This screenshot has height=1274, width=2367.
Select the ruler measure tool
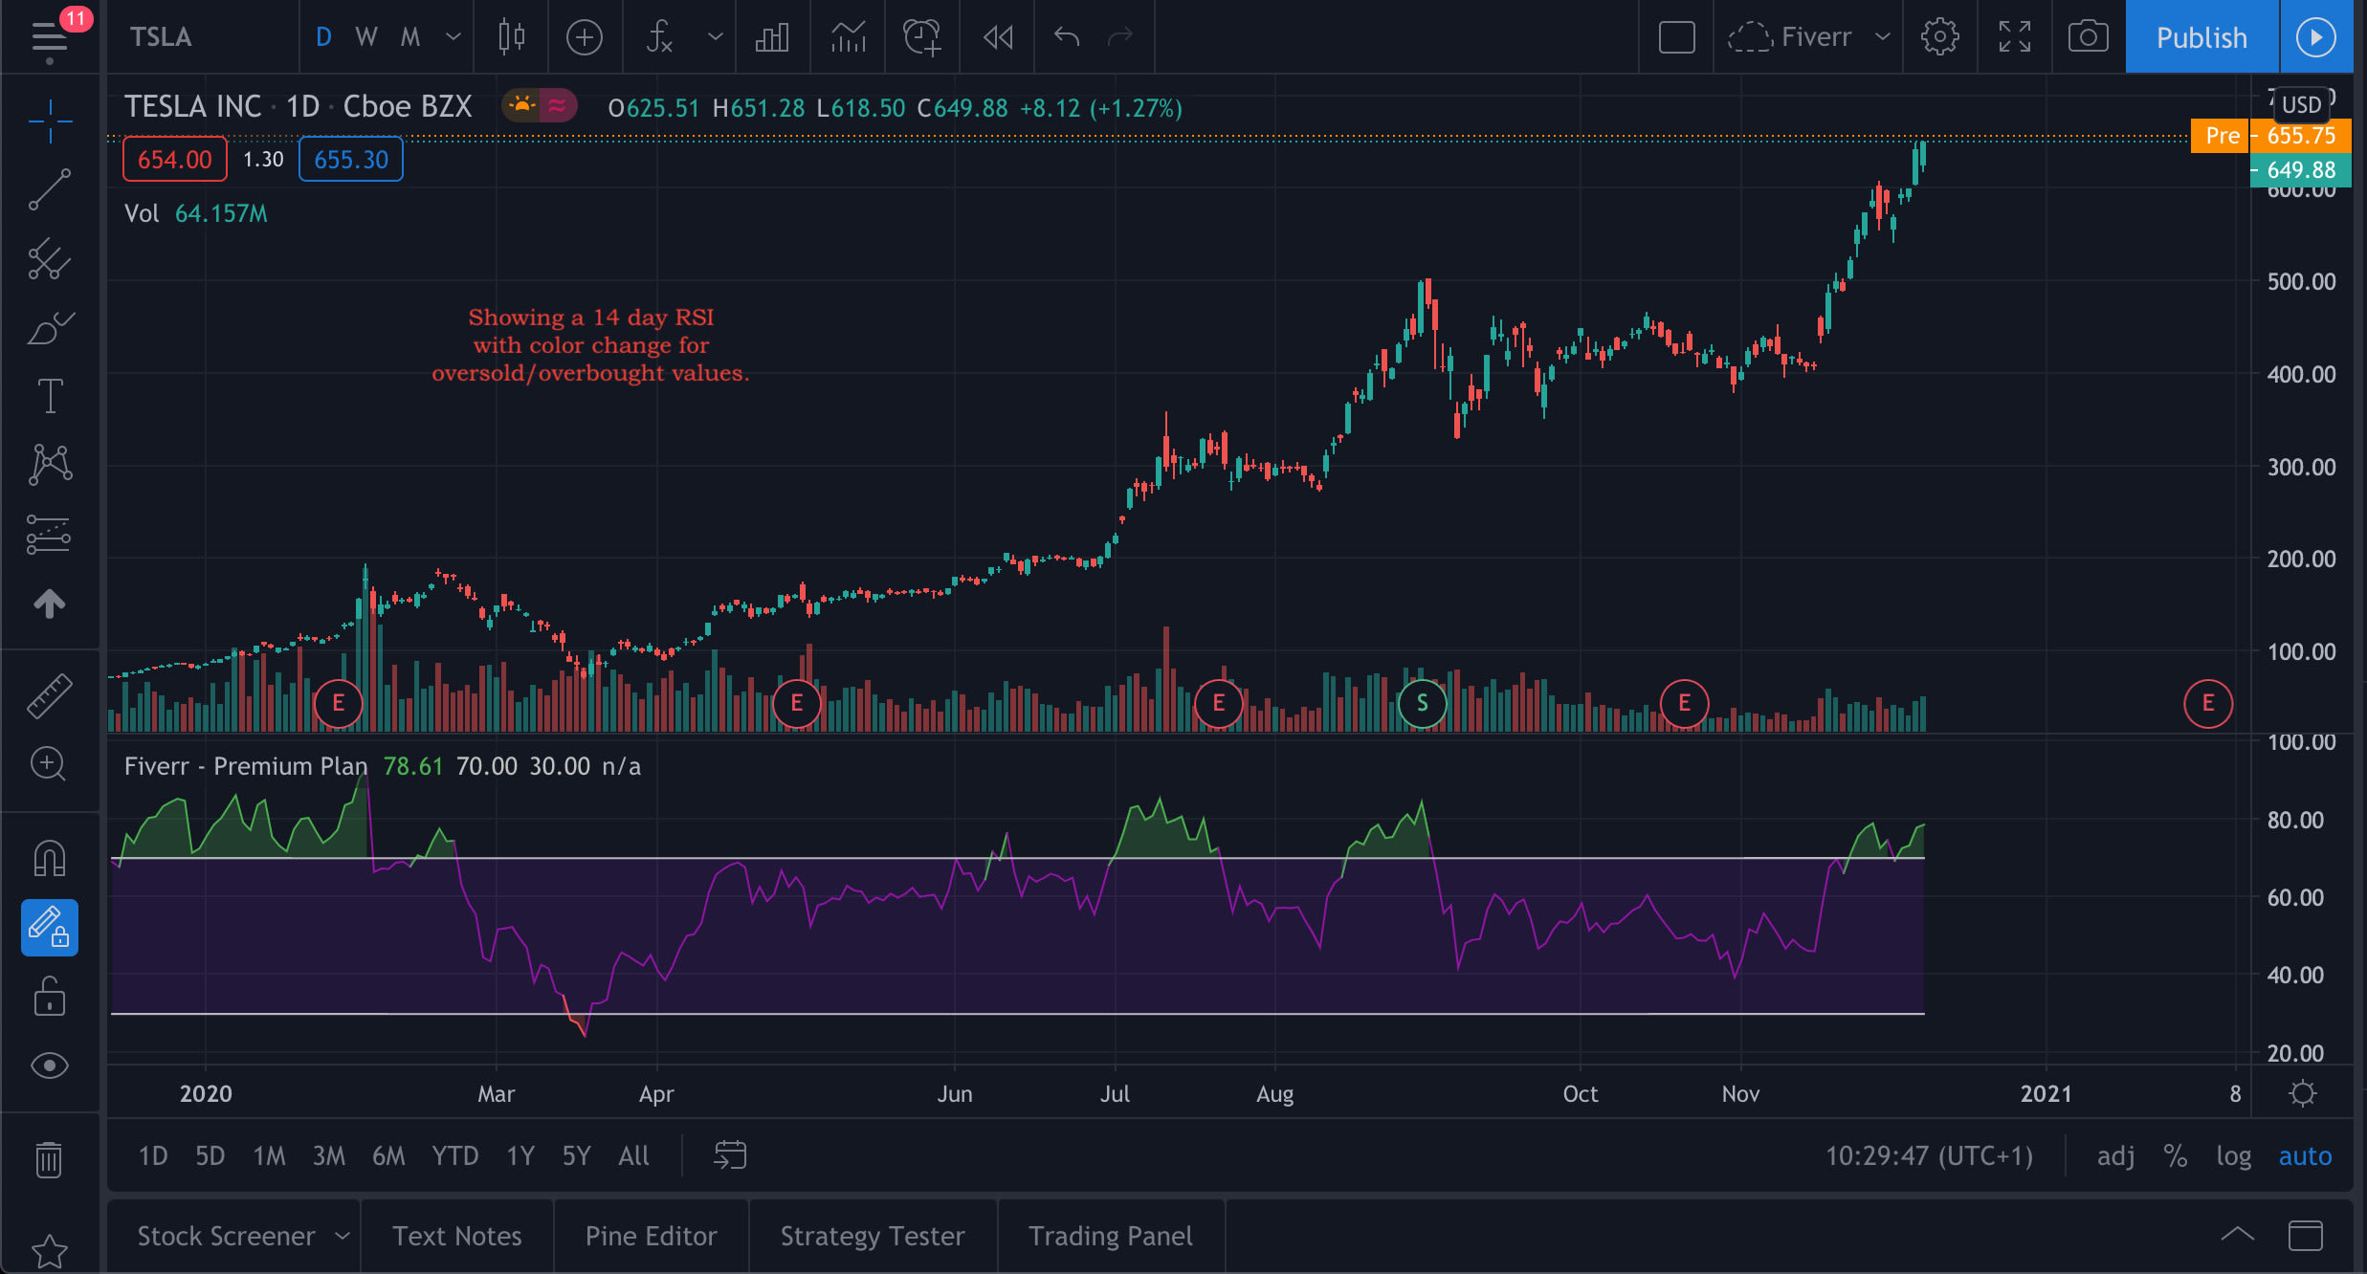50,695
